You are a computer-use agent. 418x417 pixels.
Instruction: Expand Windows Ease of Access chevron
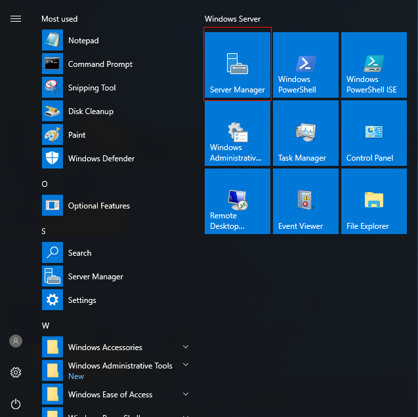[x=186, y=394]
